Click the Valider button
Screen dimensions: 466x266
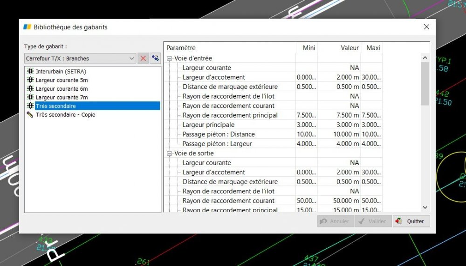click(373, 221)
